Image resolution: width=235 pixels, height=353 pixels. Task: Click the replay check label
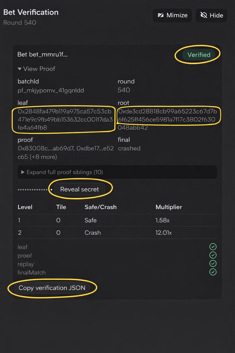click(x=26, y=264)
